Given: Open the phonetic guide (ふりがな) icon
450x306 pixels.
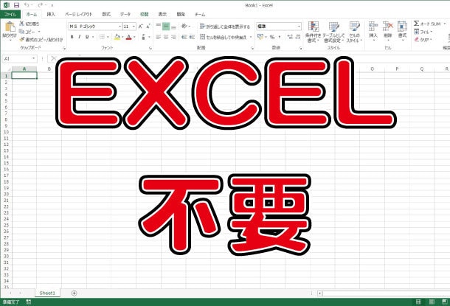Looking at the screenshot, I should tap(143, 37).
